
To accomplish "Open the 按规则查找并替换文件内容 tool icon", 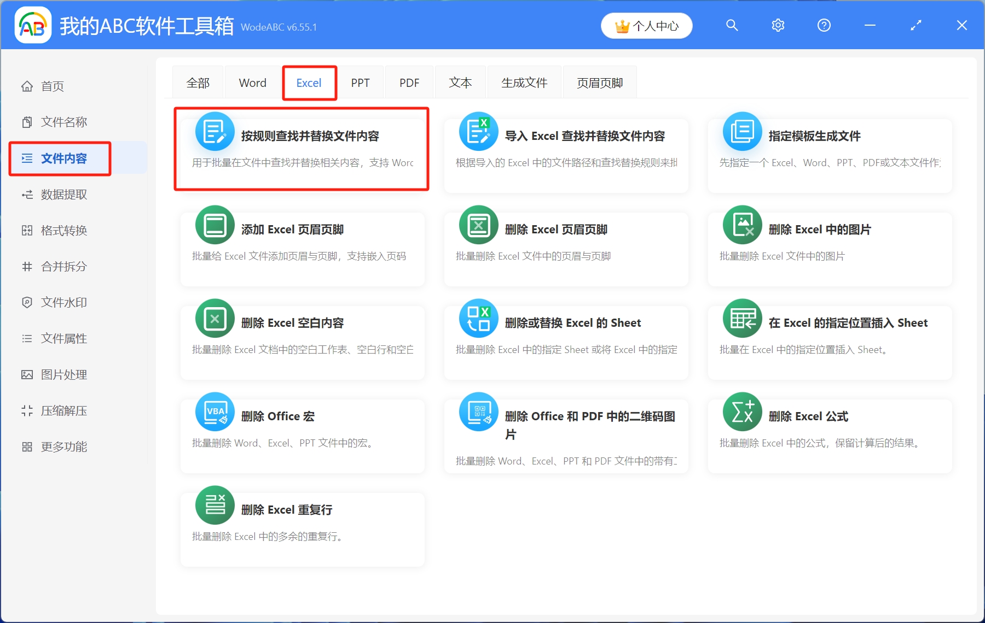I will point(215,131).
